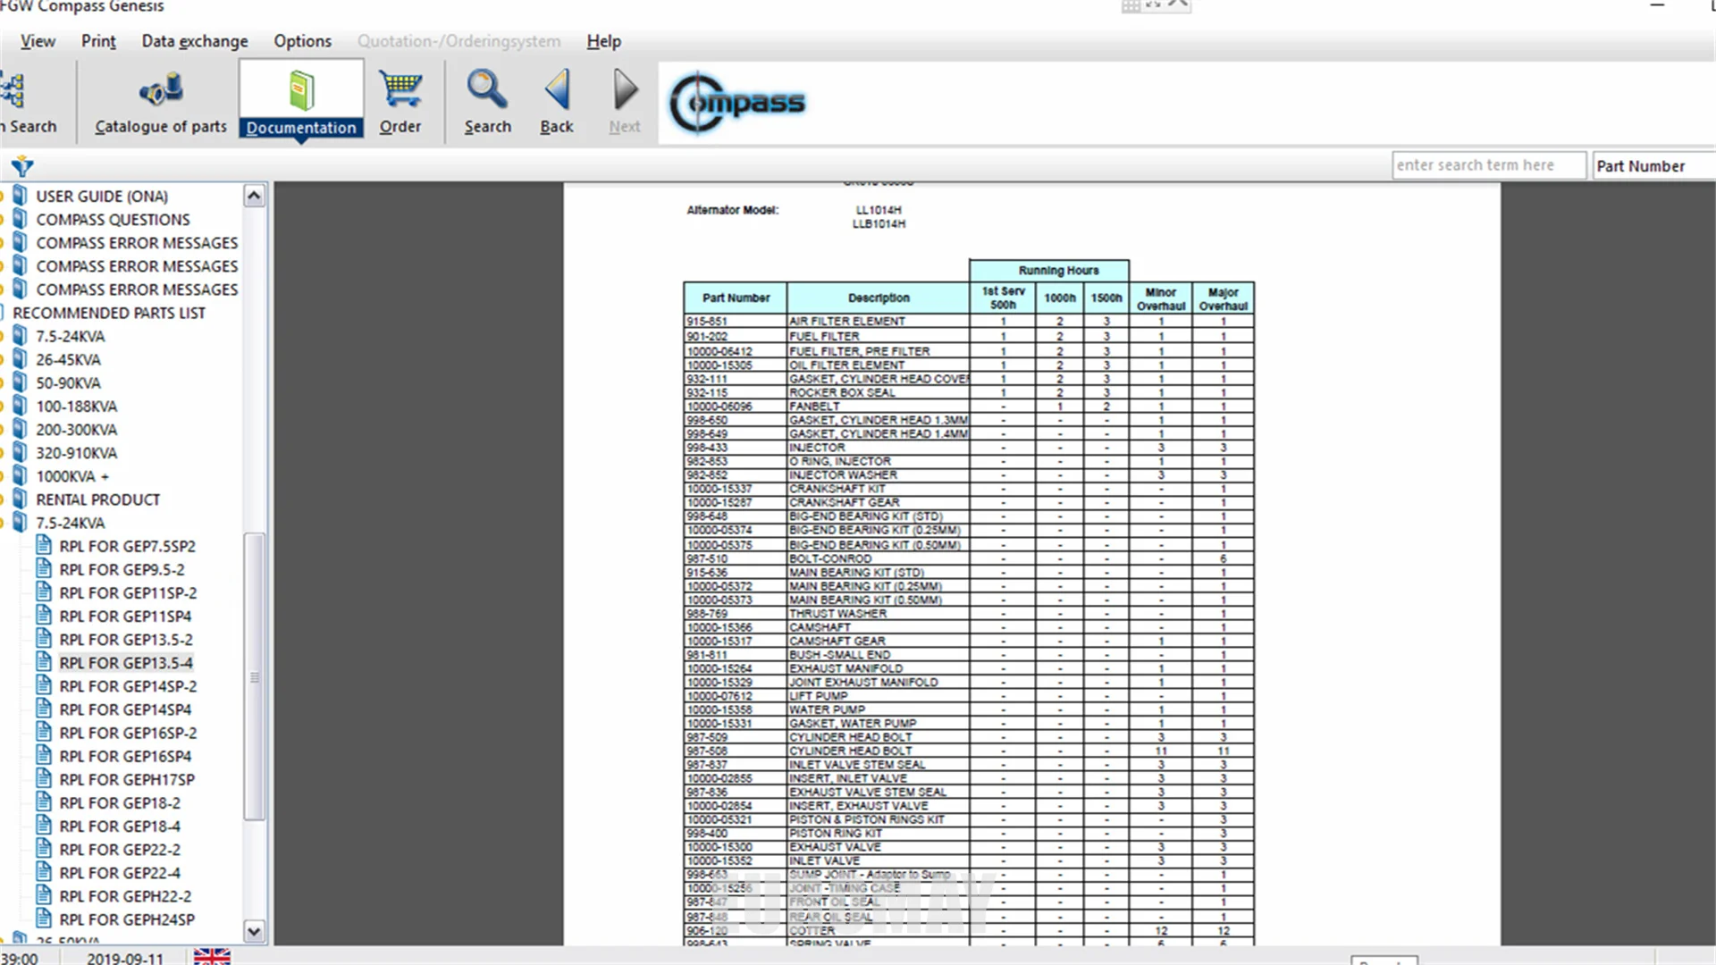Screen dimensions: 1716x965
Task: Open the Part Number dropdown
Action: 1652,166
